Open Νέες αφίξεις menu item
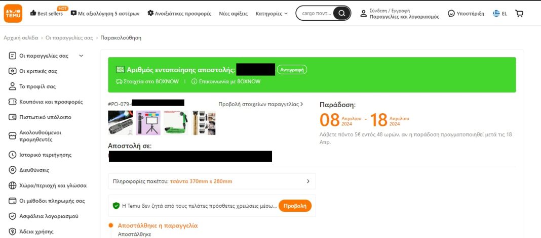Viewport: 541px width, 238px height. [x=234, y=14]
